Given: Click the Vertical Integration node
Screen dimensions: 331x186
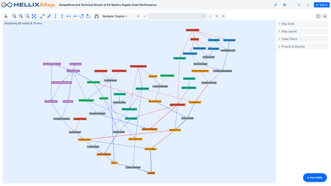Looking at the screenshot, I should point(189,78).
